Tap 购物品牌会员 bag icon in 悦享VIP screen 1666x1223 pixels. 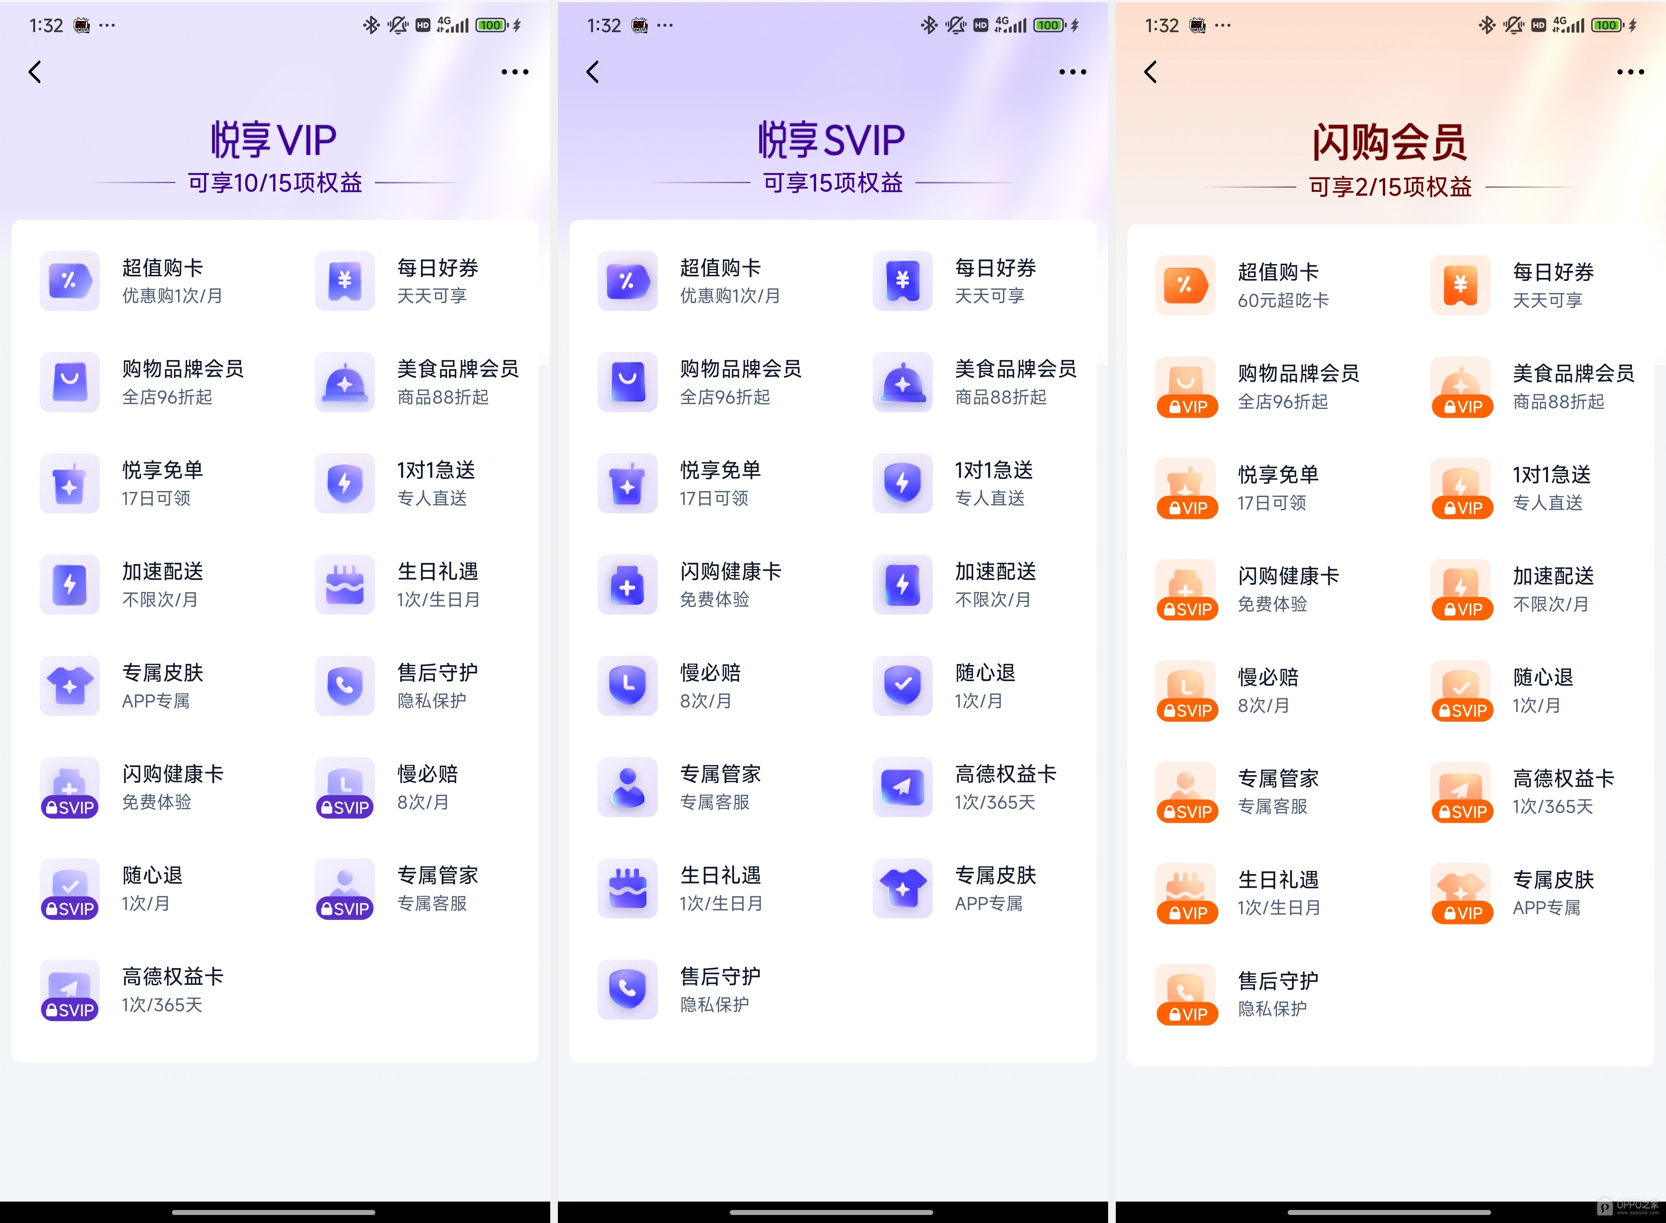point(70,382)
